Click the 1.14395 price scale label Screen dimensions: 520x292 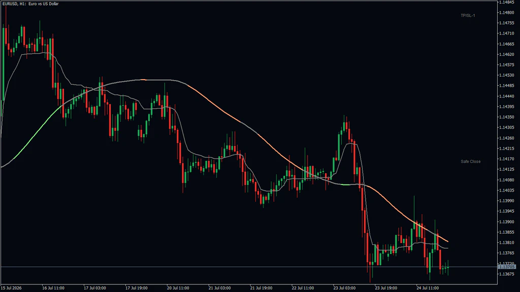pos(506,106)
